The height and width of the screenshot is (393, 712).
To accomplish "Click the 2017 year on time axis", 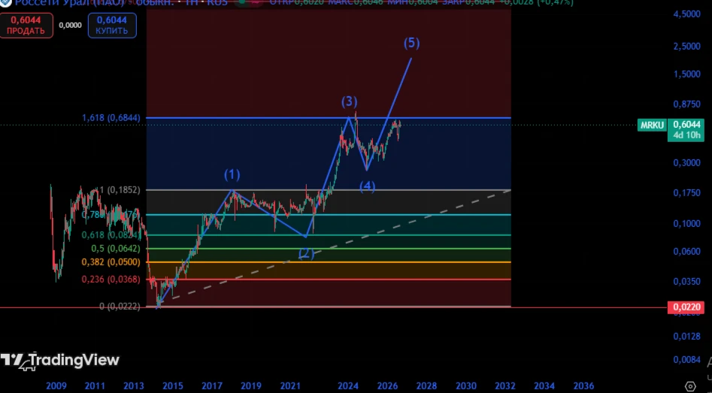I will click(x=212, y=386).
